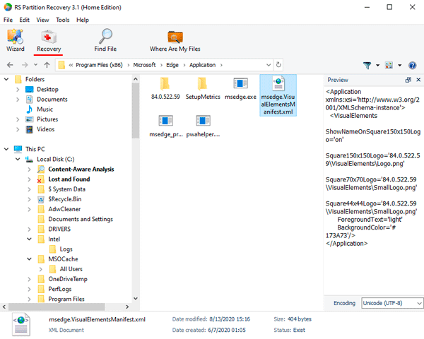Click the Edge breadcrumb
The height and width of the screenshot is (339, 424).
click(172, 65)
